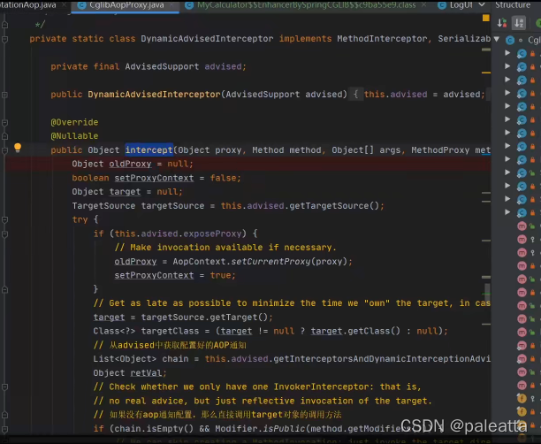Click the targetClass variable declaration
Screen dimensions: 541x444
[170, 331]
